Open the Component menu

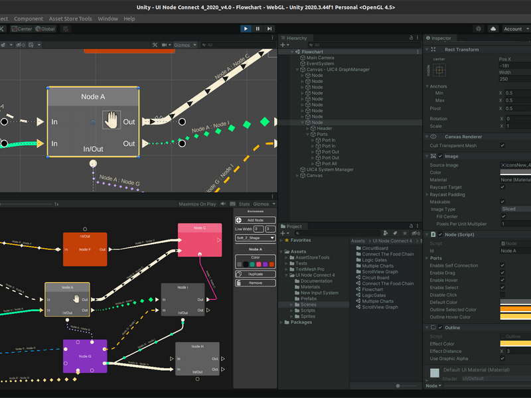pos(29,19)
